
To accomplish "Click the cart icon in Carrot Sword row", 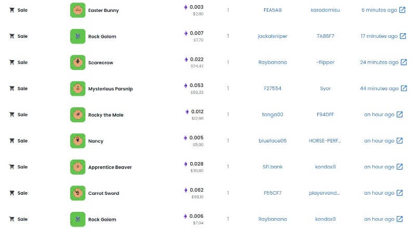I will 12,193.
